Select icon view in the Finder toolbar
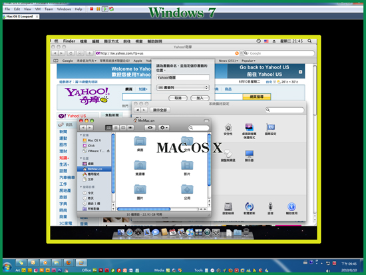The height and width of the screenshot is (275, 366). pos(108,128)
